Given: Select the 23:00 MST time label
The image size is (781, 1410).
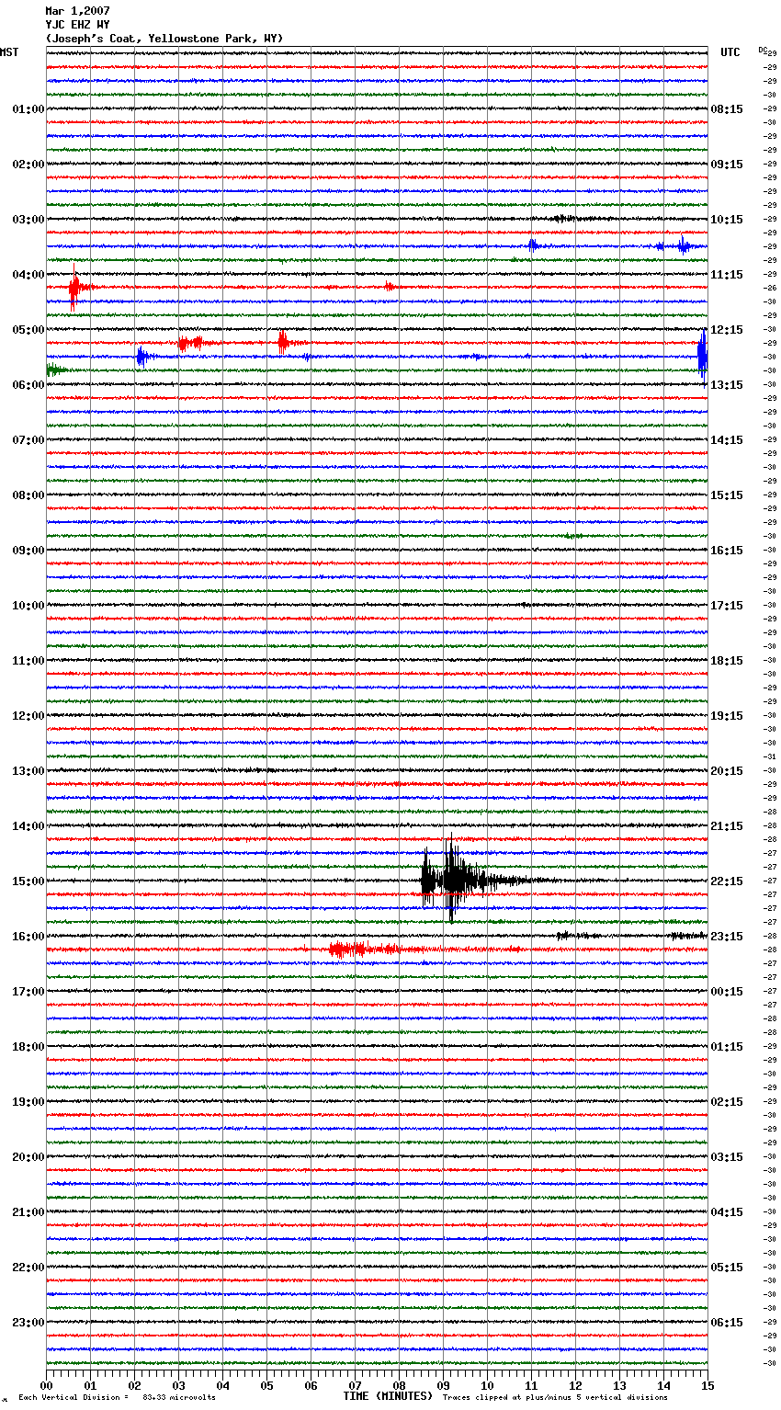Looking at the screenshot, I should coord(28,1323).
